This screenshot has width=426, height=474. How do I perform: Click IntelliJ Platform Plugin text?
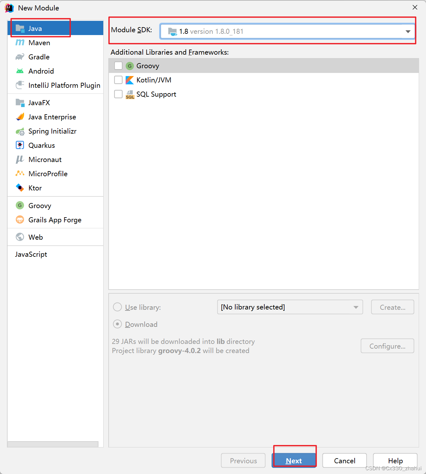64,85
